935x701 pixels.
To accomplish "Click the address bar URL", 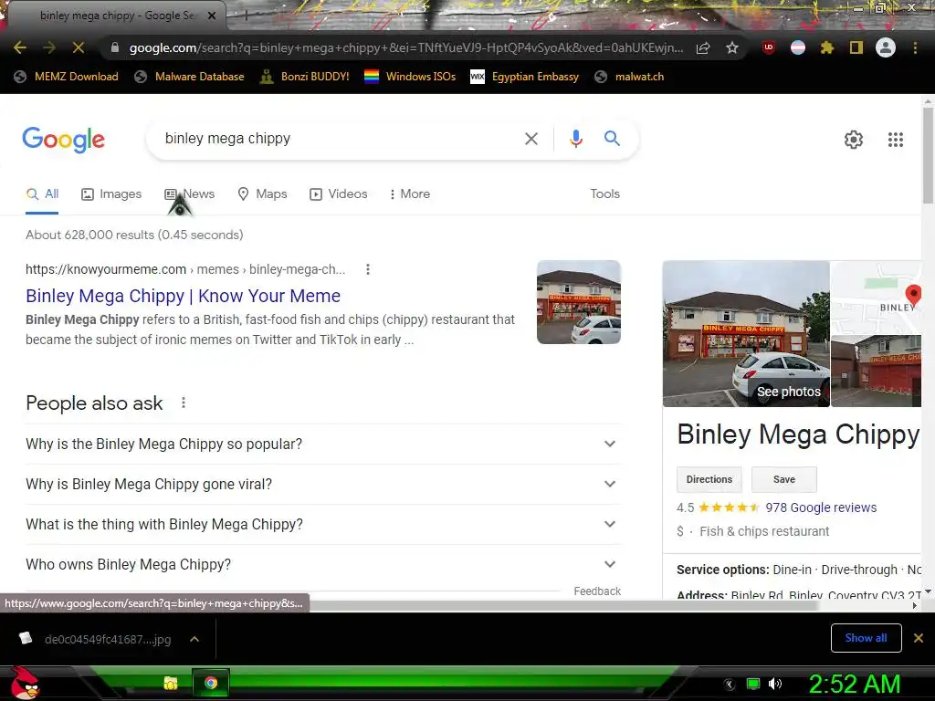I will coord(405,47).
